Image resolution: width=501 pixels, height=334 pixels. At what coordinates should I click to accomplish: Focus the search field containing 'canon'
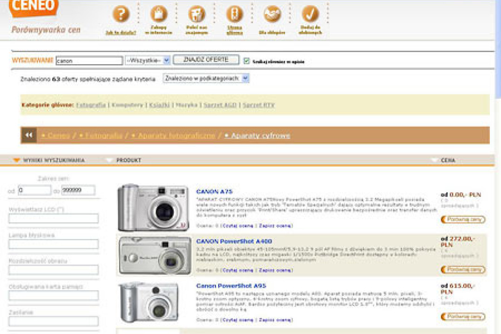pos(89,61)
